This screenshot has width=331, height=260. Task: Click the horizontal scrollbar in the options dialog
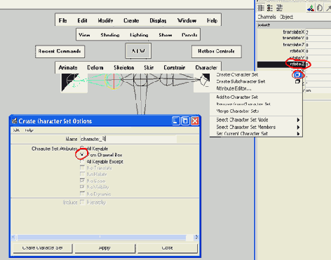105,237
